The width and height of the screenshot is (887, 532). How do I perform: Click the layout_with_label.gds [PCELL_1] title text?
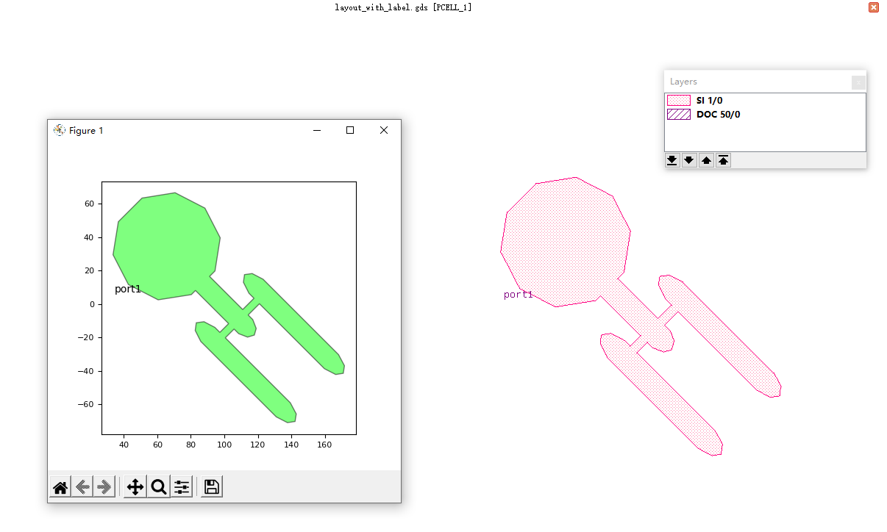pos(403,7)
